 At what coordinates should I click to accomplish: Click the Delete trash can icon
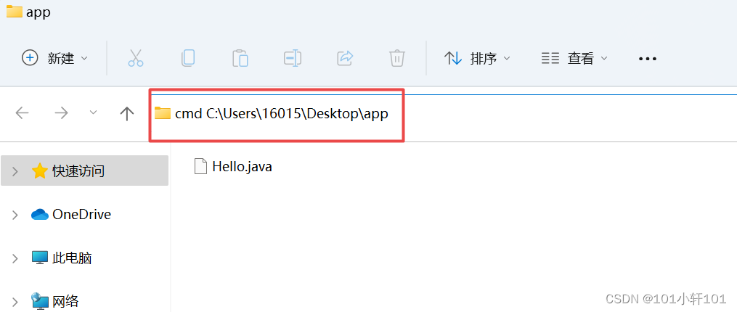pos(397,58)
